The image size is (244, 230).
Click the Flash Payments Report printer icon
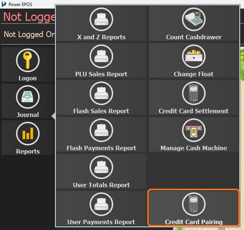[101, 130]
